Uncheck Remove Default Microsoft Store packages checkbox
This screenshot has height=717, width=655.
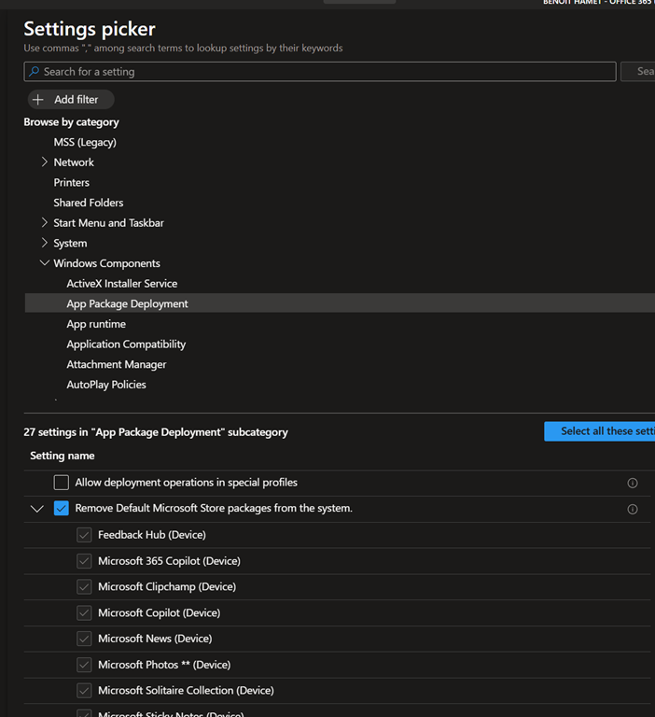tap(62, 509)
